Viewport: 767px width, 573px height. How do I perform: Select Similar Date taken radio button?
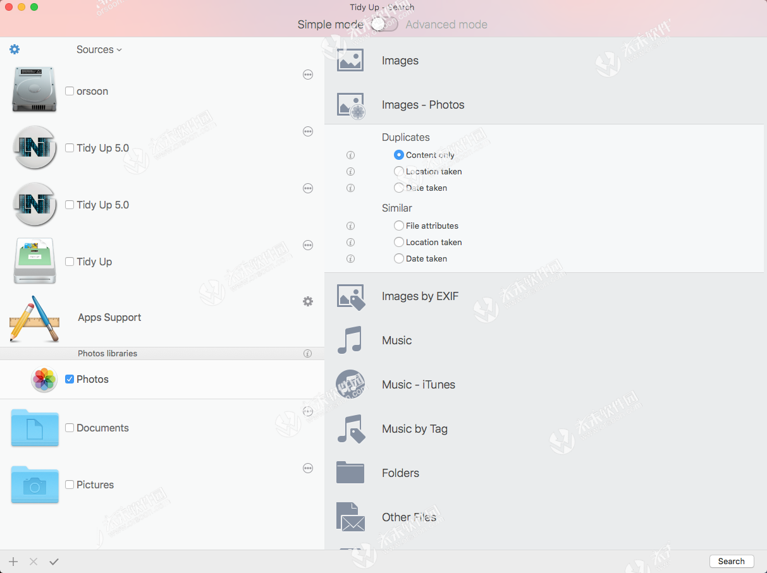pyautogui.click(x=398, y=258)
